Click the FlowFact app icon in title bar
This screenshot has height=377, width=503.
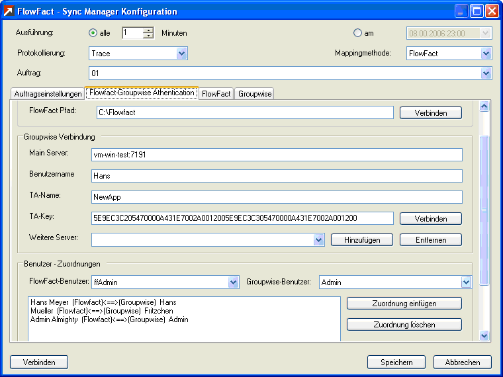click(x=9, y=11)
